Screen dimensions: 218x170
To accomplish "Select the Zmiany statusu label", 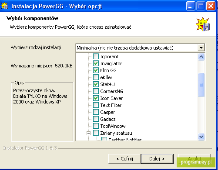I will click(x=116, y=133).
